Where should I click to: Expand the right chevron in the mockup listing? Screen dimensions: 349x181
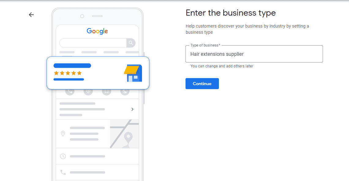(133, 109)
